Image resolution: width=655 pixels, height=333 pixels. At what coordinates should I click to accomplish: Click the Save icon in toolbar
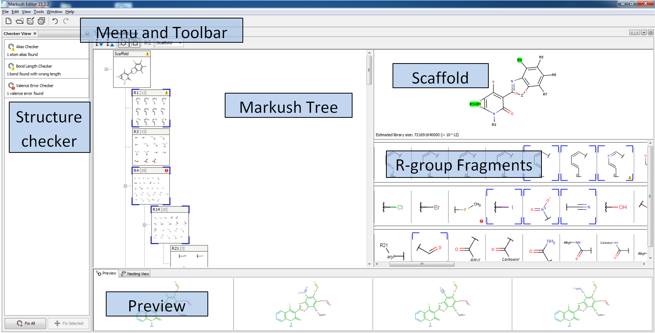[x=30, y=21]
